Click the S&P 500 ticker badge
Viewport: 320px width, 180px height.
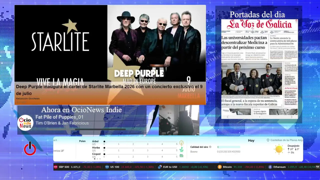[55, 167]
